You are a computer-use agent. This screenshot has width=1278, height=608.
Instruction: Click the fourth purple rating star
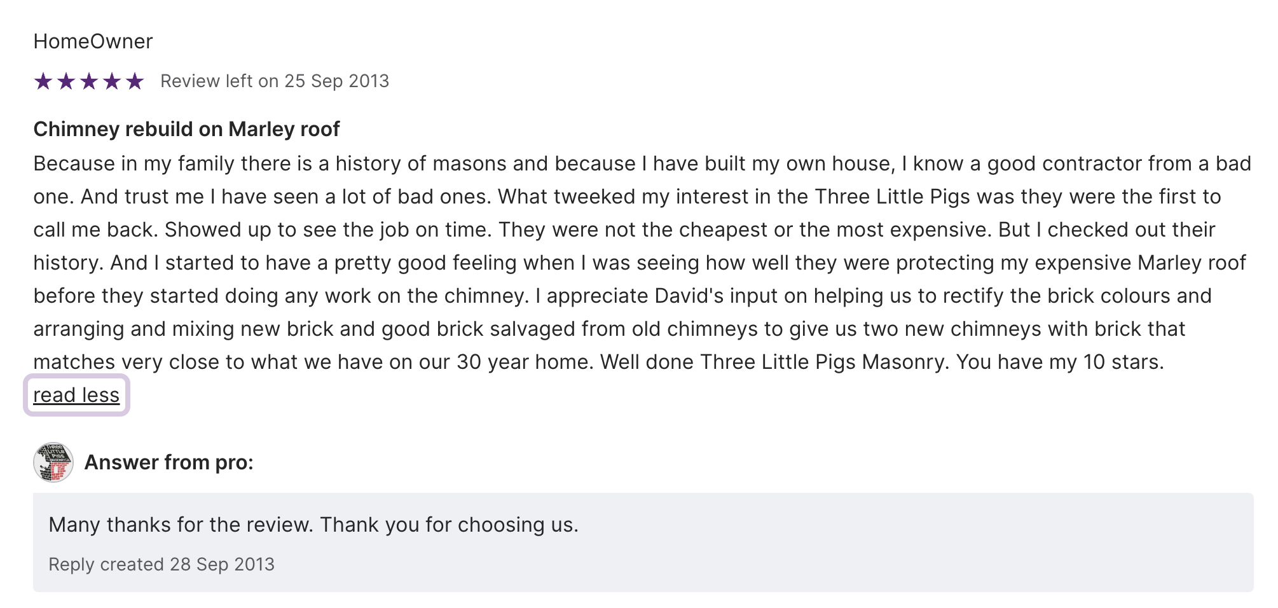[x=112, y=81]
